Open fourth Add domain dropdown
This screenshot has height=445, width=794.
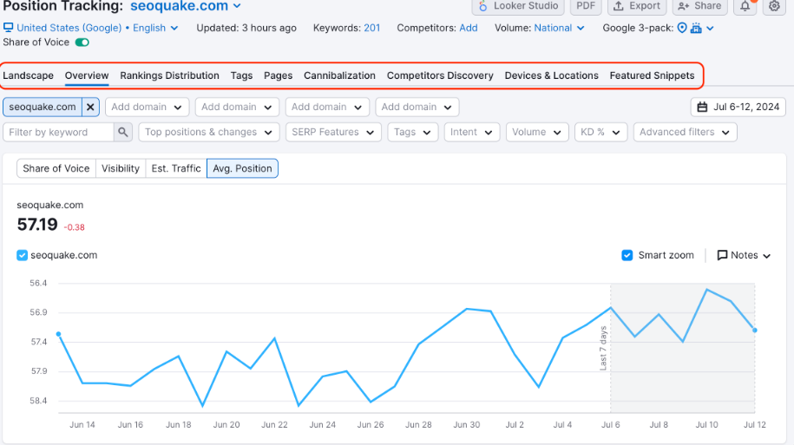tap(417, 107)
